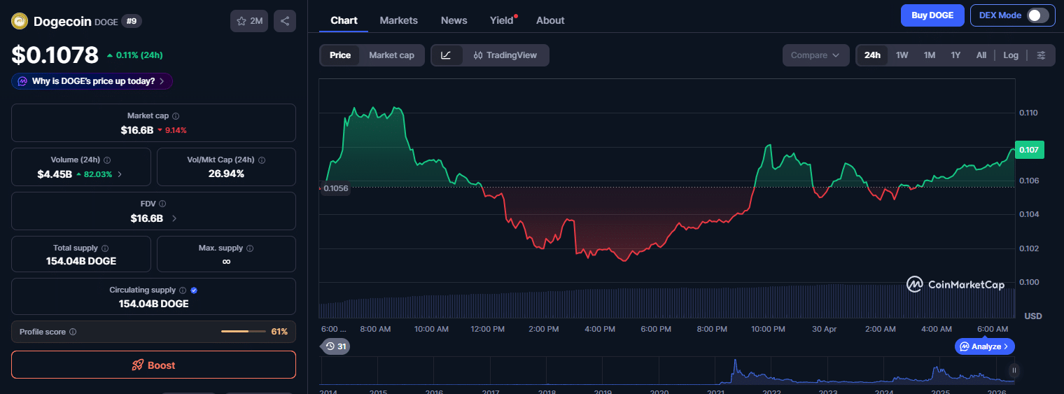Click right range handle on overview chart

pyautogui.click(x=1014, y=370)
